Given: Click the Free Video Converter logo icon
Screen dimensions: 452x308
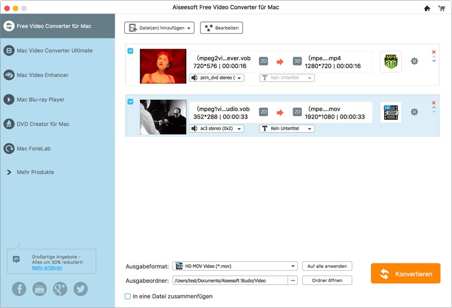Looking at the screenshot, I should (9, 26).
